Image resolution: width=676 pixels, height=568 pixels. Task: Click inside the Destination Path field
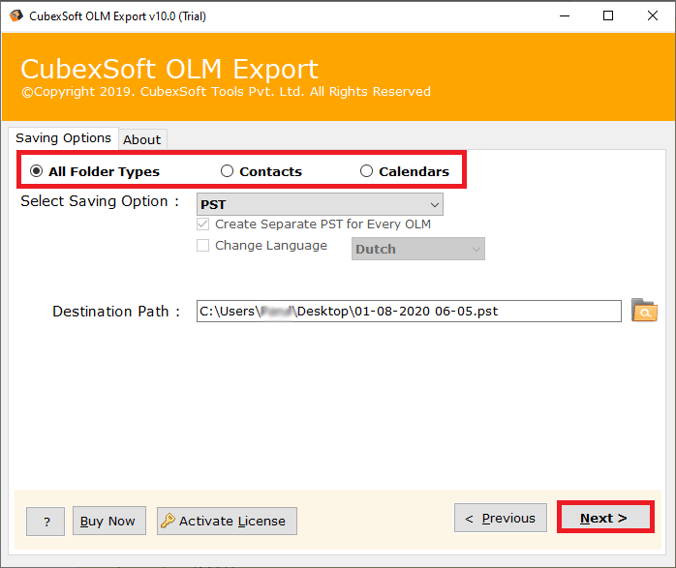tap(409, 312)
